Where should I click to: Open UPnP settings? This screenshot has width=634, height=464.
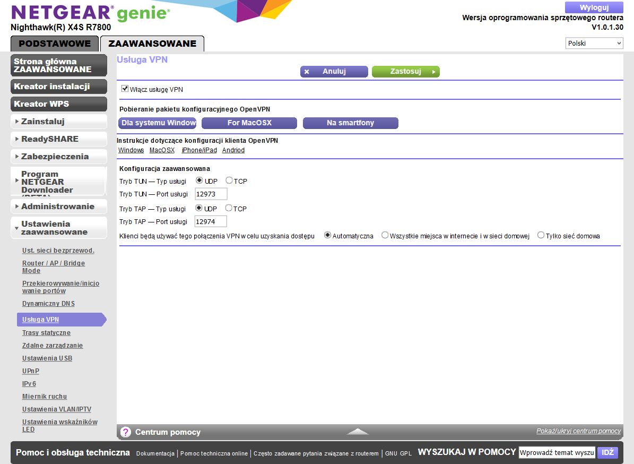click(x=31, y=371)
